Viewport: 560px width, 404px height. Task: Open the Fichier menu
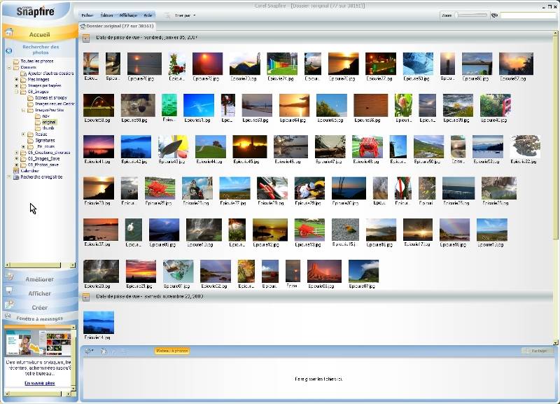click(87, 15)
